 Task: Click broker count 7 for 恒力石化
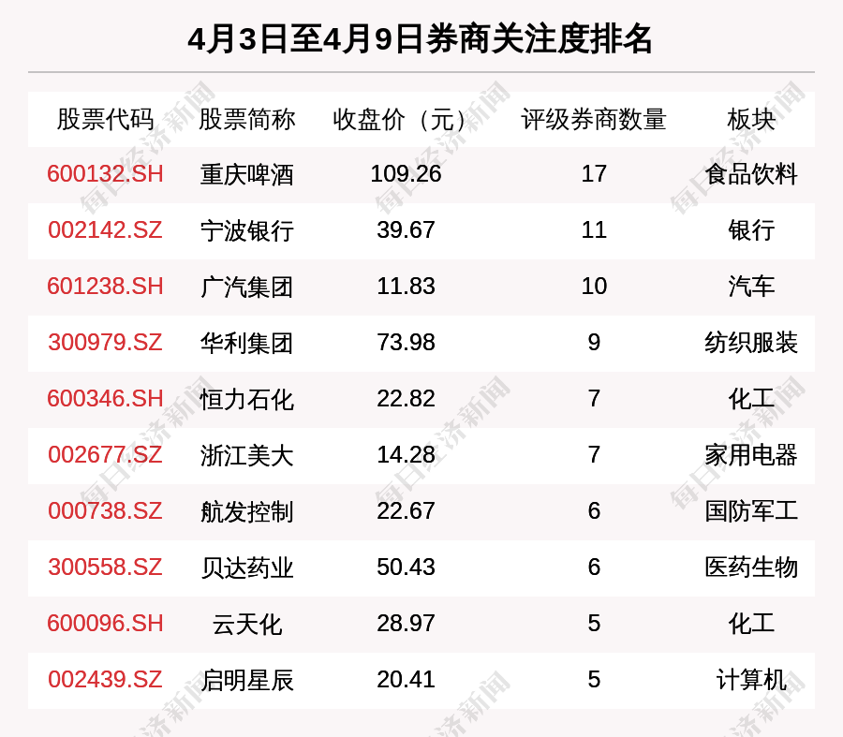point(594,399)
